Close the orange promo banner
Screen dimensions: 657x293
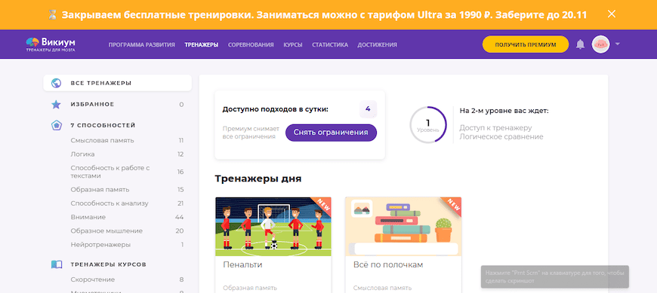click(x=612, y=14)
